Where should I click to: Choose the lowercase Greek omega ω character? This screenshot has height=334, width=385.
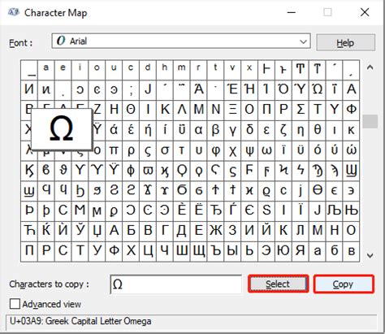tap(266, 150)
